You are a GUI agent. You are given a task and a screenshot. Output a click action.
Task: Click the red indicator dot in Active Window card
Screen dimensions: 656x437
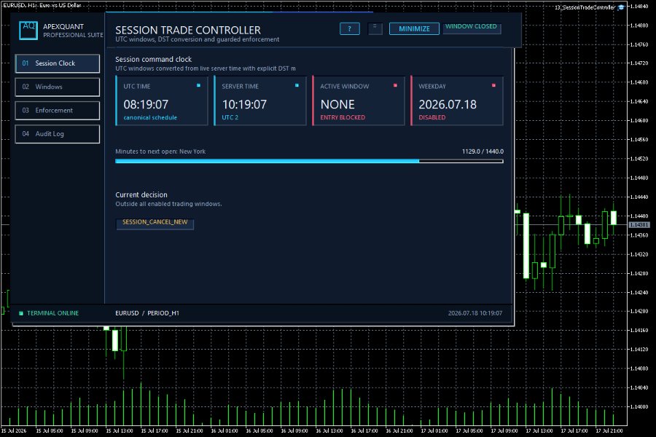point(395,85)
